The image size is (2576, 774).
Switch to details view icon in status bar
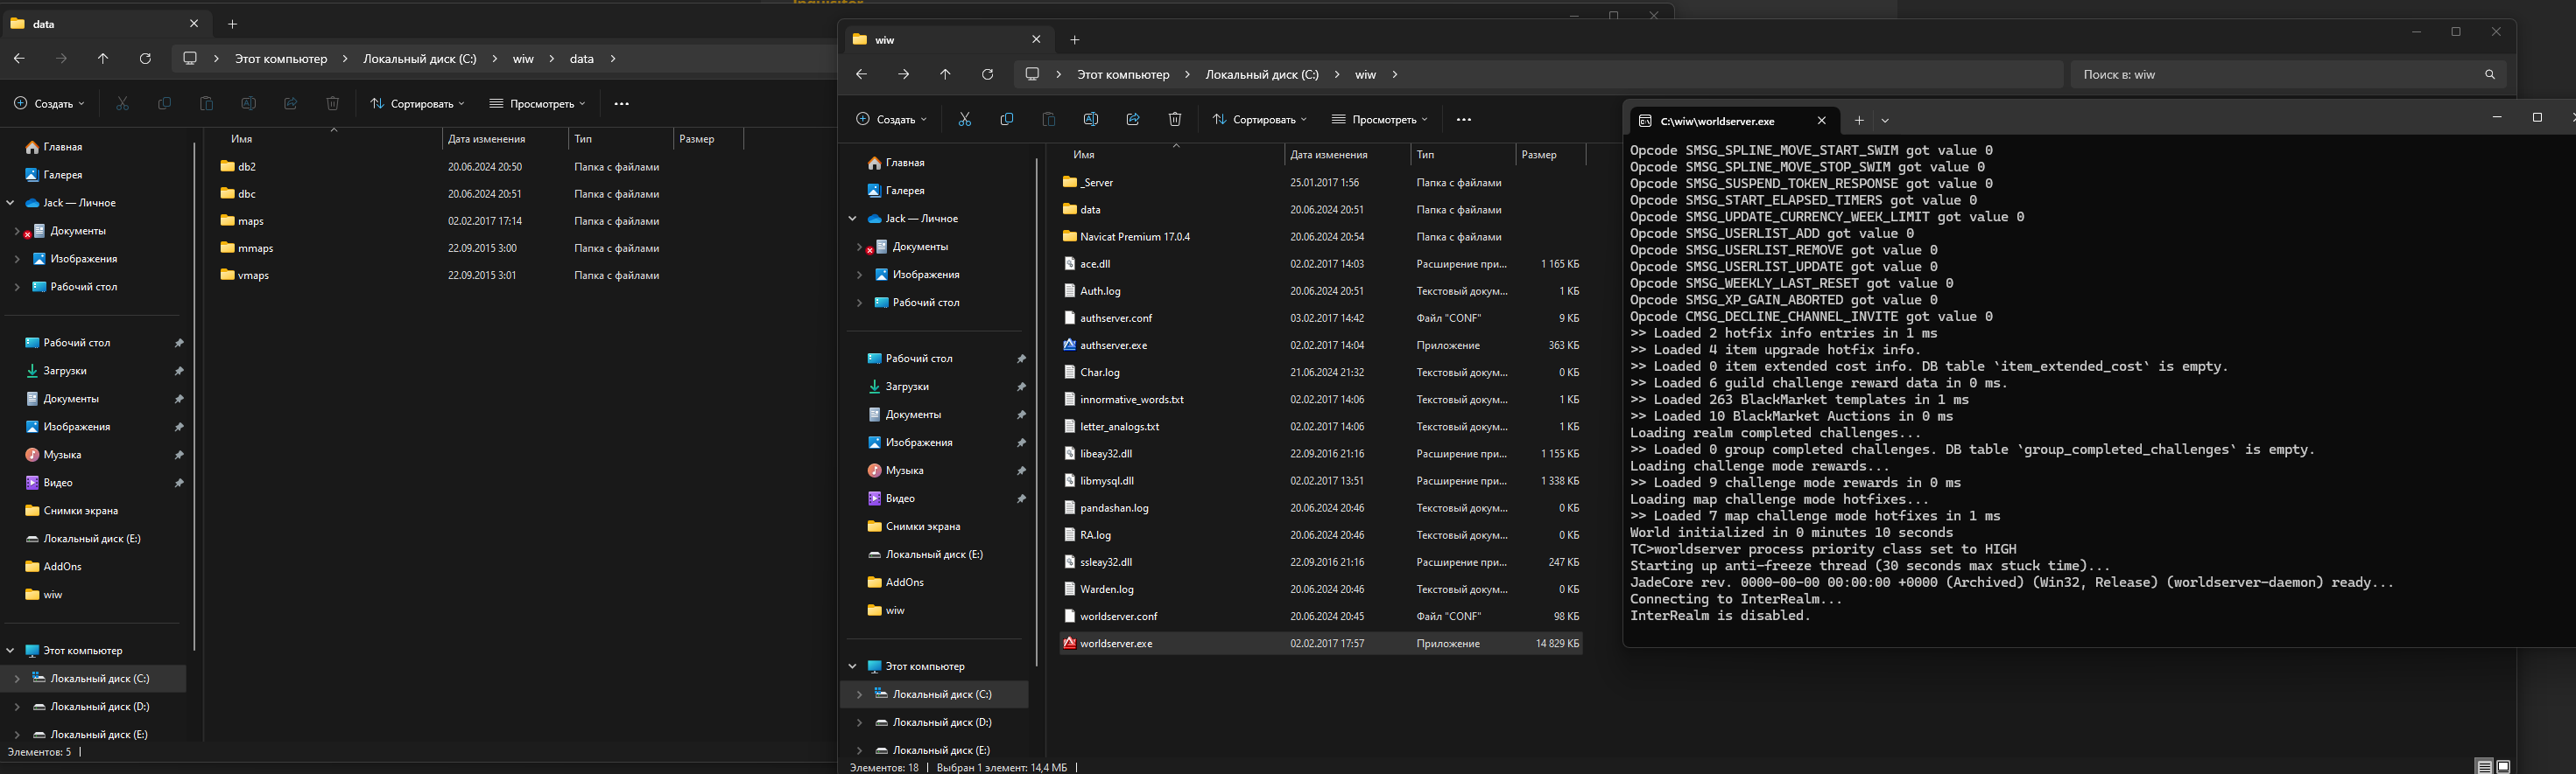(2484, 767)
